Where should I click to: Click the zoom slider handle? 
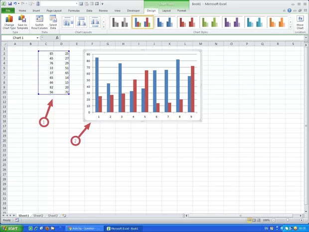pyautogui.click(x=288, y=220)
